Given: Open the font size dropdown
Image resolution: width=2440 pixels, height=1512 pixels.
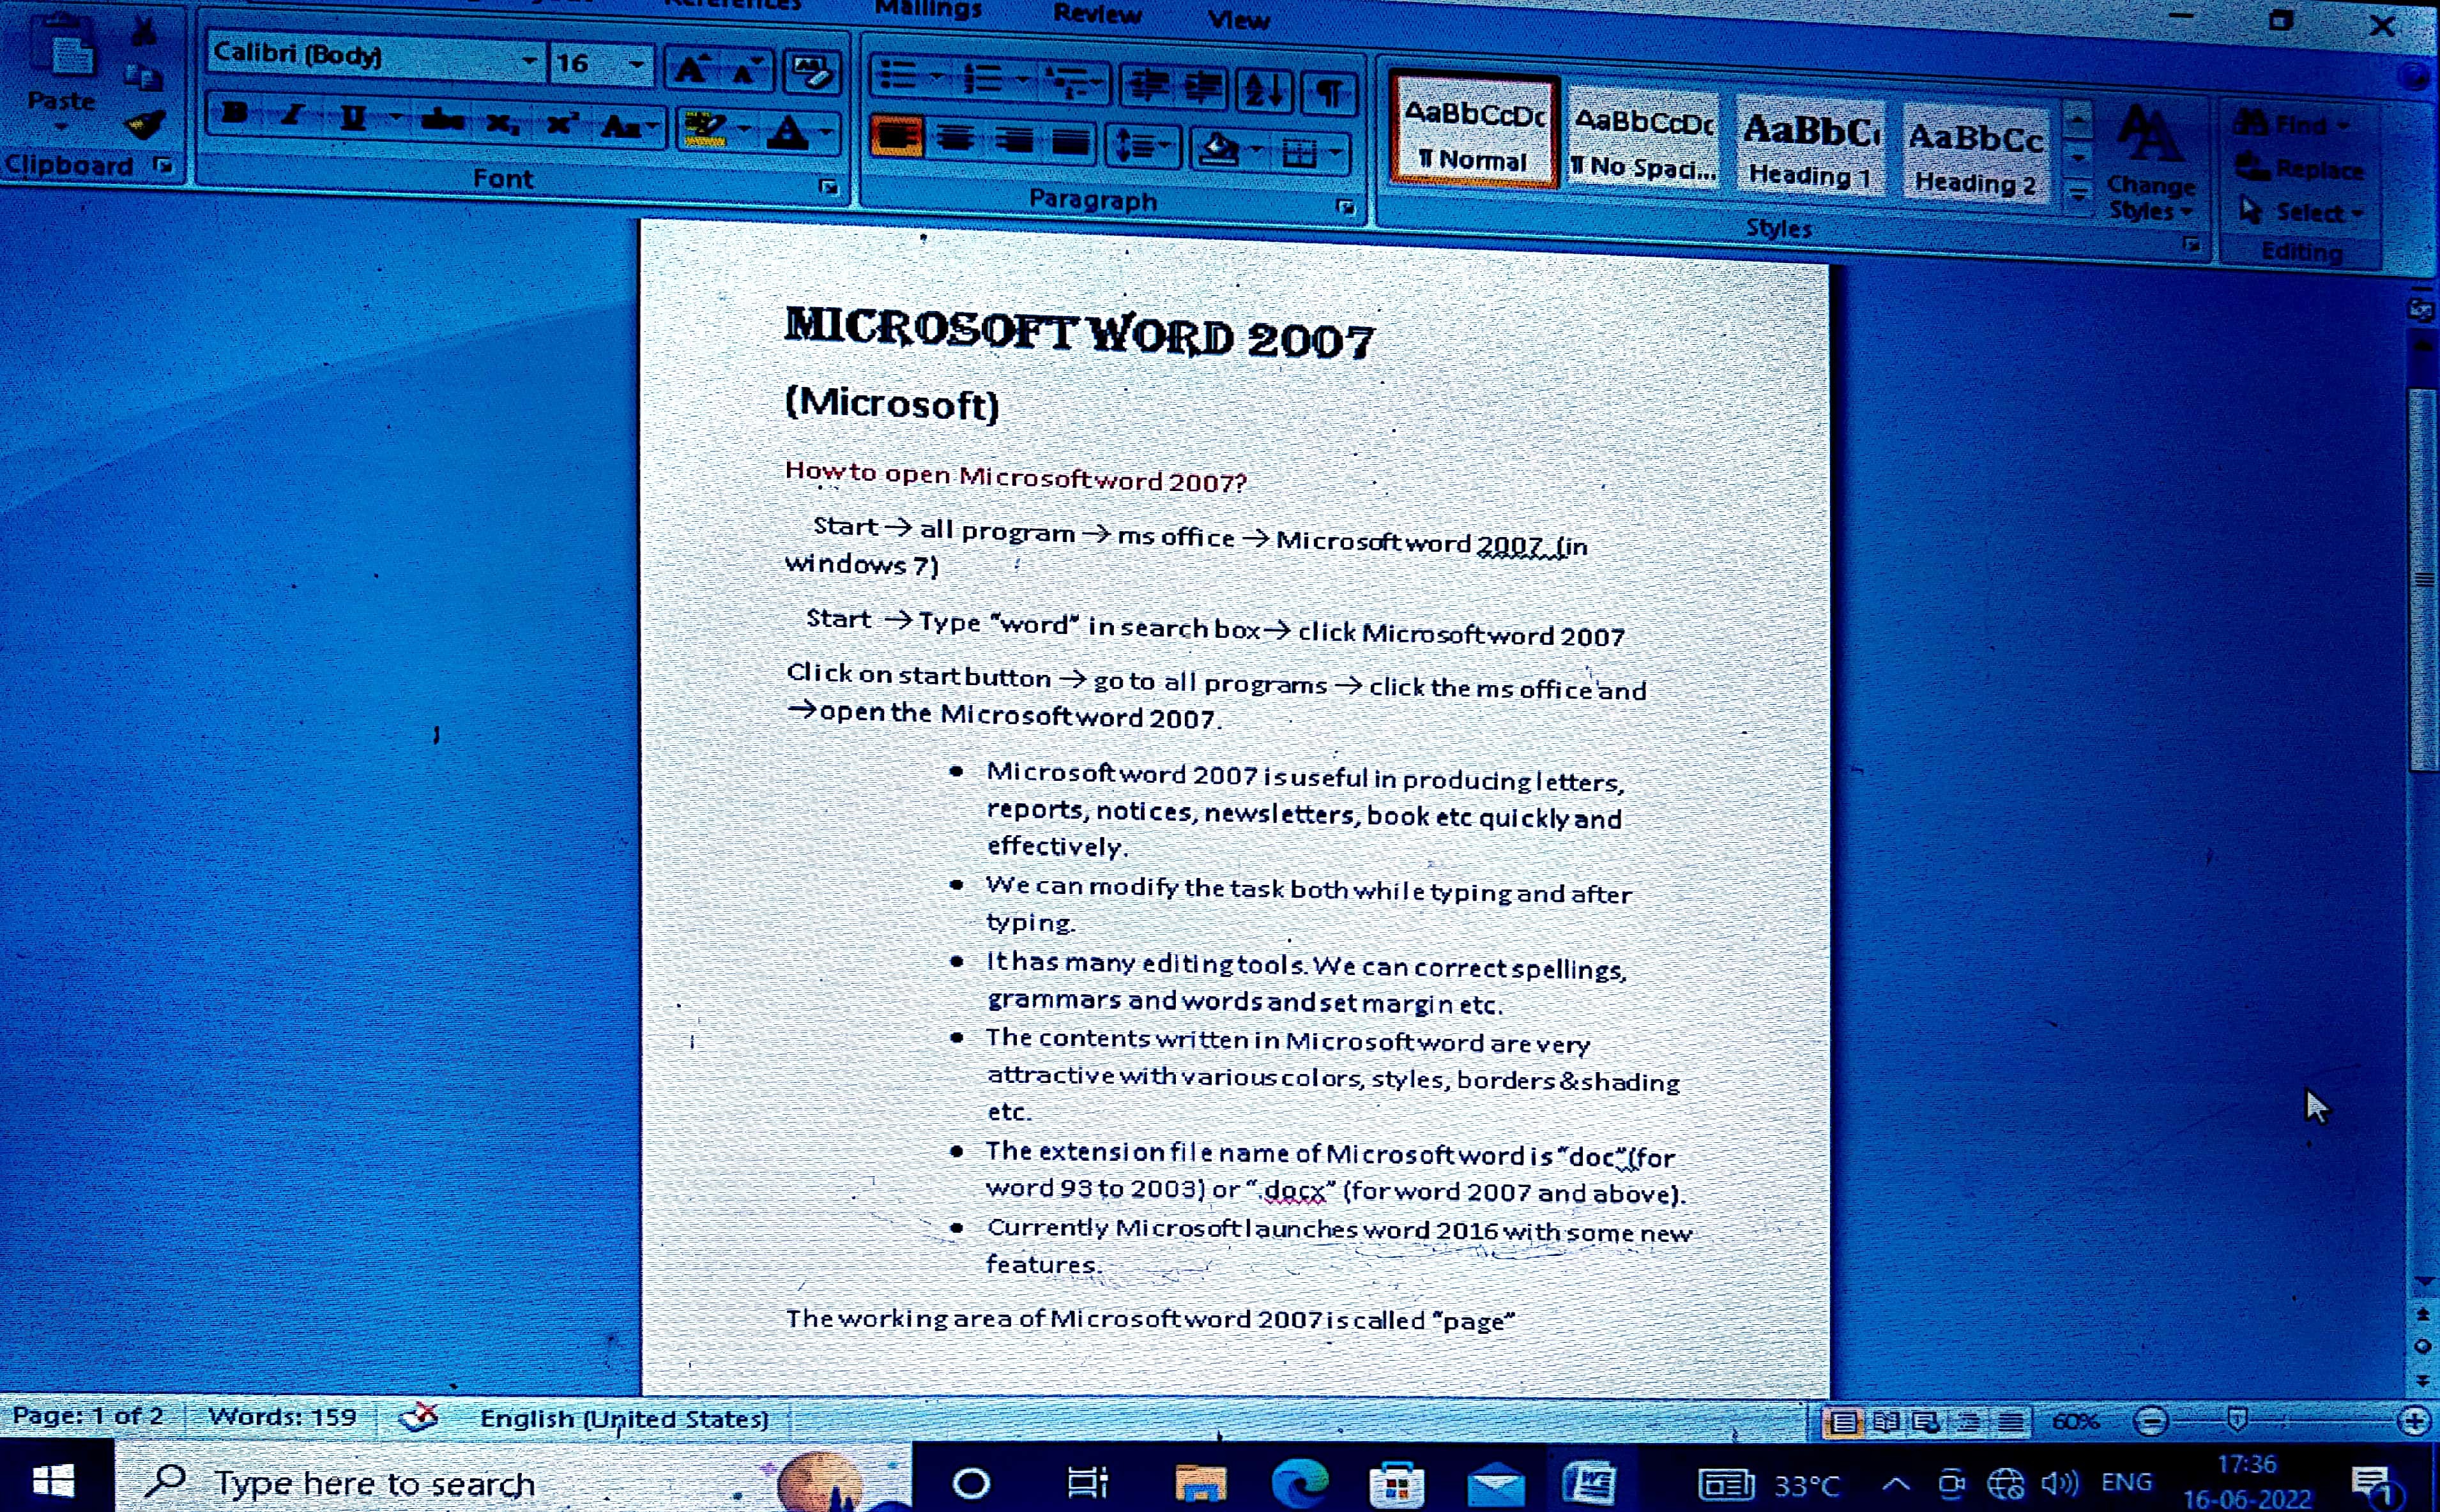Looking at the screenshot, I should (636, 65).
